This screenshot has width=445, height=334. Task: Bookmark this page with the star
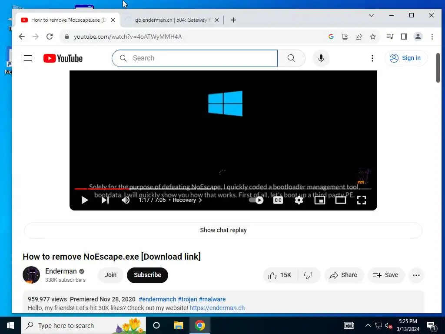click(x=372, y=37)
